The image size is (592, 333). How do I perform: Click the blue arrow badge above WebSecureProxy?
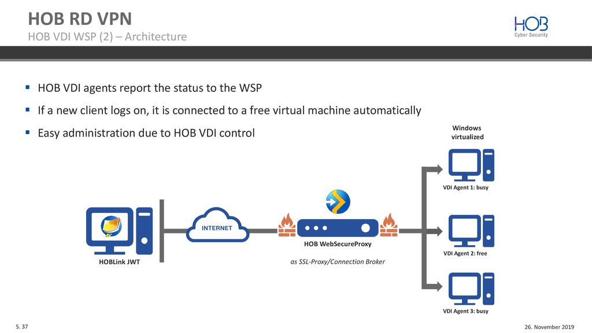[x=338, y=202]
